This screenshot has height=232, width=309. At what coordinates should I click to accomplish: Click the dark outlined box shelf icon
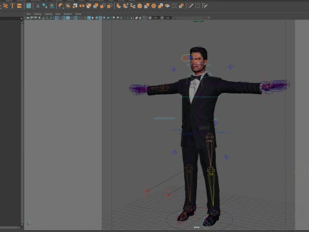coord(174,6)
